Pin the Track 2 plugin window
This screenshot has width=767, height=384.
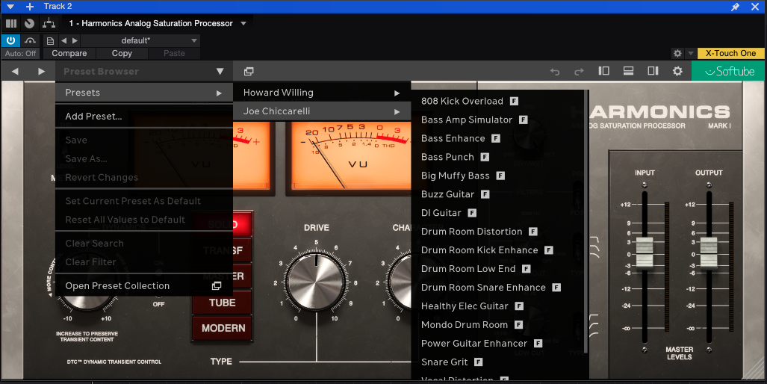pyautogui.click(x=735, y=7)
